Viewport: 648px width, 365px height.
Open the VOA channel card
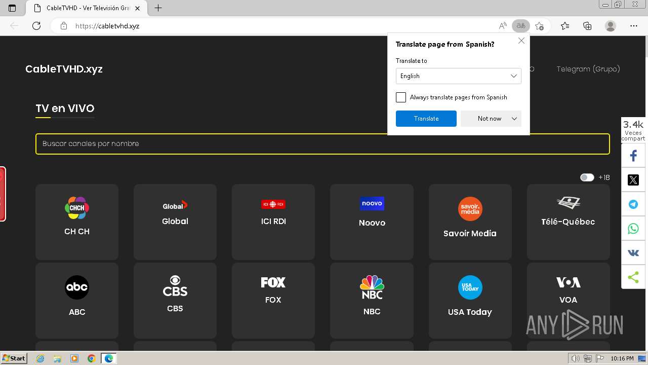(x=569, y=301)
